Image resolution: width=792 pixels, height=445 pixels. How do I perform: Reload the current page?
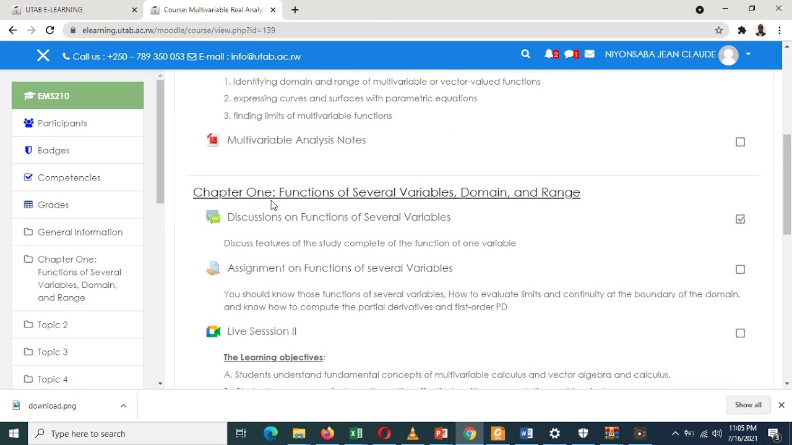[x=49, y=30]
